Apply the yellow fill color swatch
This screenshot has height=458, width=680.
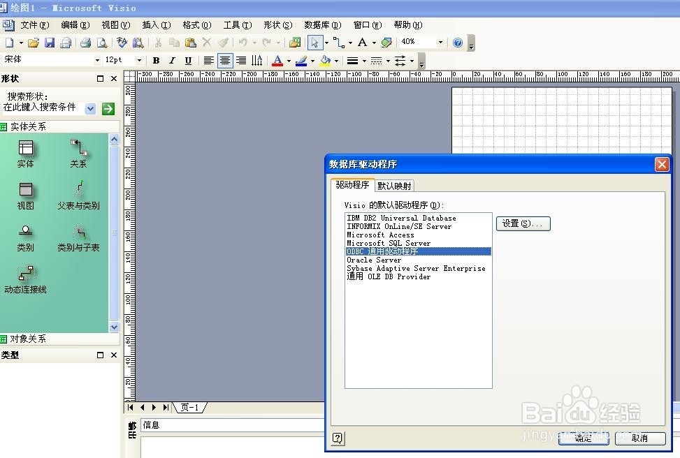point(325,61)
